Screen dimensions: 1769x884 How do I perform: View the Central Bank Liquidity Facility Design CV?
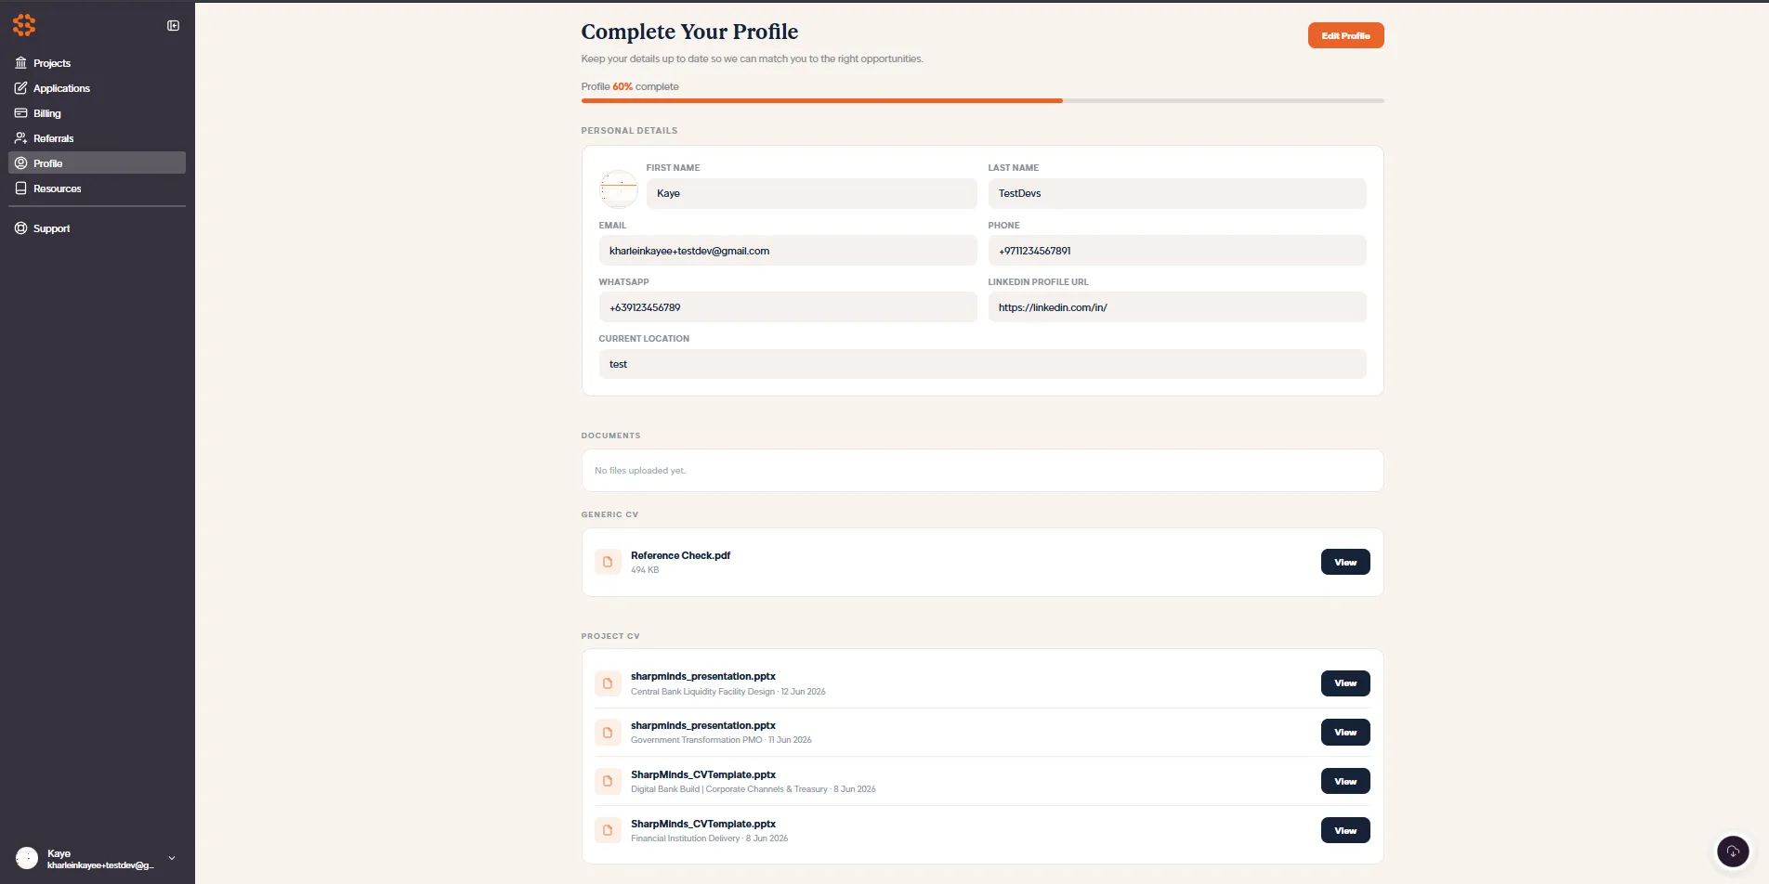tap(1345, 683)
